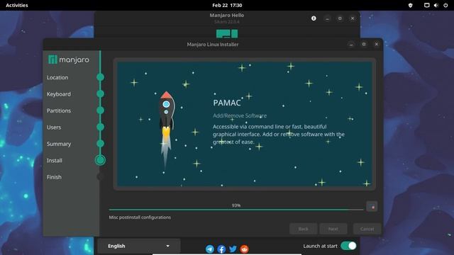This screenshot has height=255, width=454.
Task: Click the Next button
Action: [x=333, y=229]
